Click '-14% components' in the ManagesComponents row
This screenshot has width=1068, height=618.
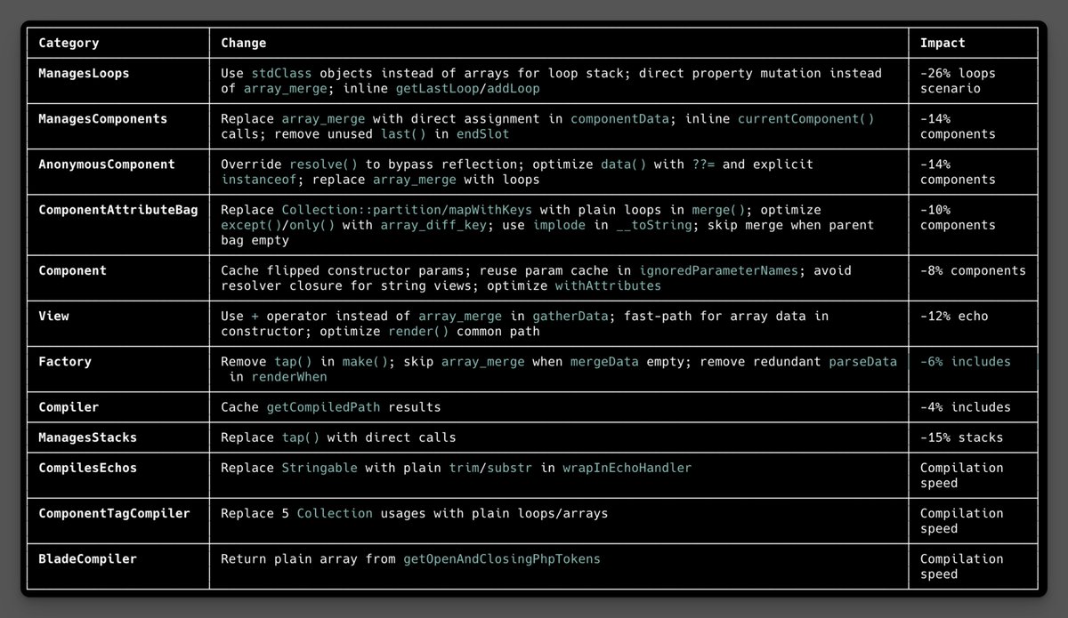958,126
